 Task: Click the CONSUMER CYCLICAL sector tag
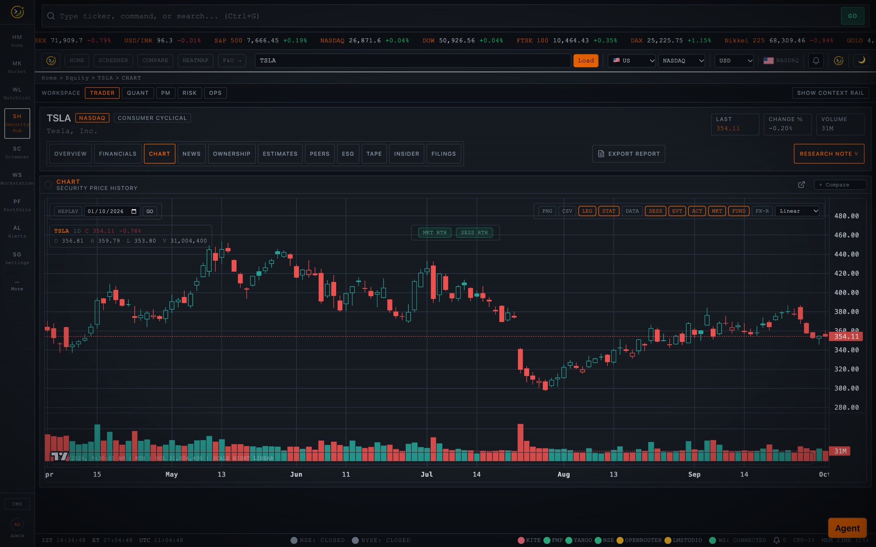pyautogui.click(x=152, y=118)
